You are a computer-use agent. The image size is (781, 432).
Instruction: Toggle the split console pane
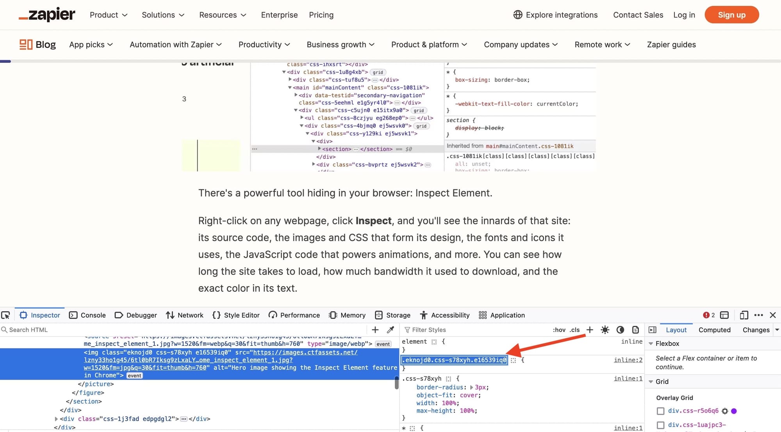(724, 315)
